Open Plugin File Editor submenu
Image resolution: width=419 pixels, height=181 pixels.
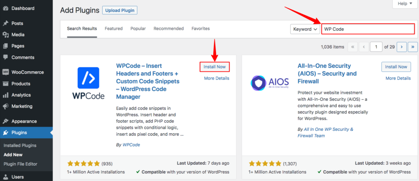20,164
